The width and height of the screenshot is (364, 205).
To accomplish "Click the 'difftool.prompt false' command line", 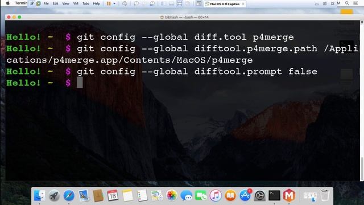I will click(197, 72).
